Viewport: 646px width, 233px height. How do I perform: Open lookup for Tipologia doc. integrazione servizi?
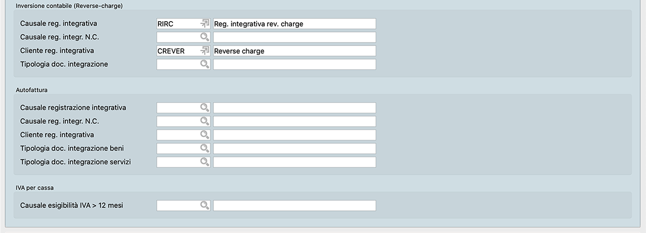click(x=205, y=162)
